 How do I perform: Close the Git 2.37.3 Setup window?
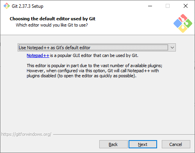click(x=186, y=6)
